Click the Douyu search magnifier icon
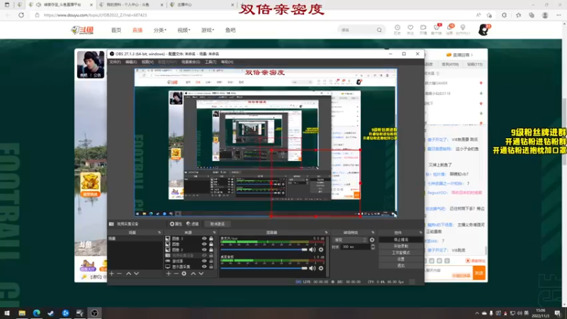The height and width of the screenshot is (319, 567). 379,30
